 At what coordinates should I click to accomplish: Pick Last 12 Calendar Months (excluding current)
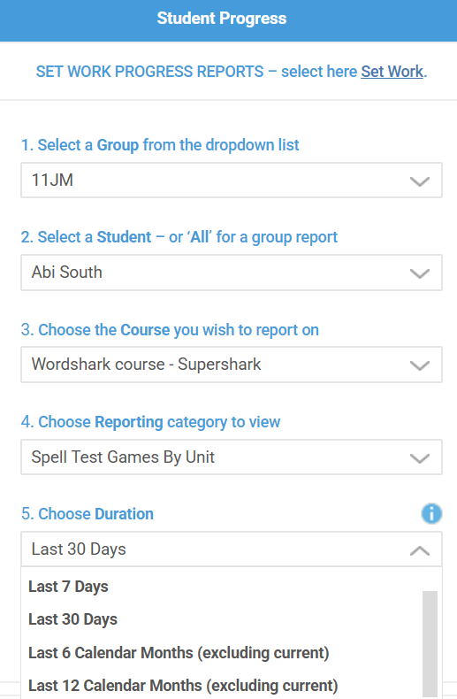222,686
